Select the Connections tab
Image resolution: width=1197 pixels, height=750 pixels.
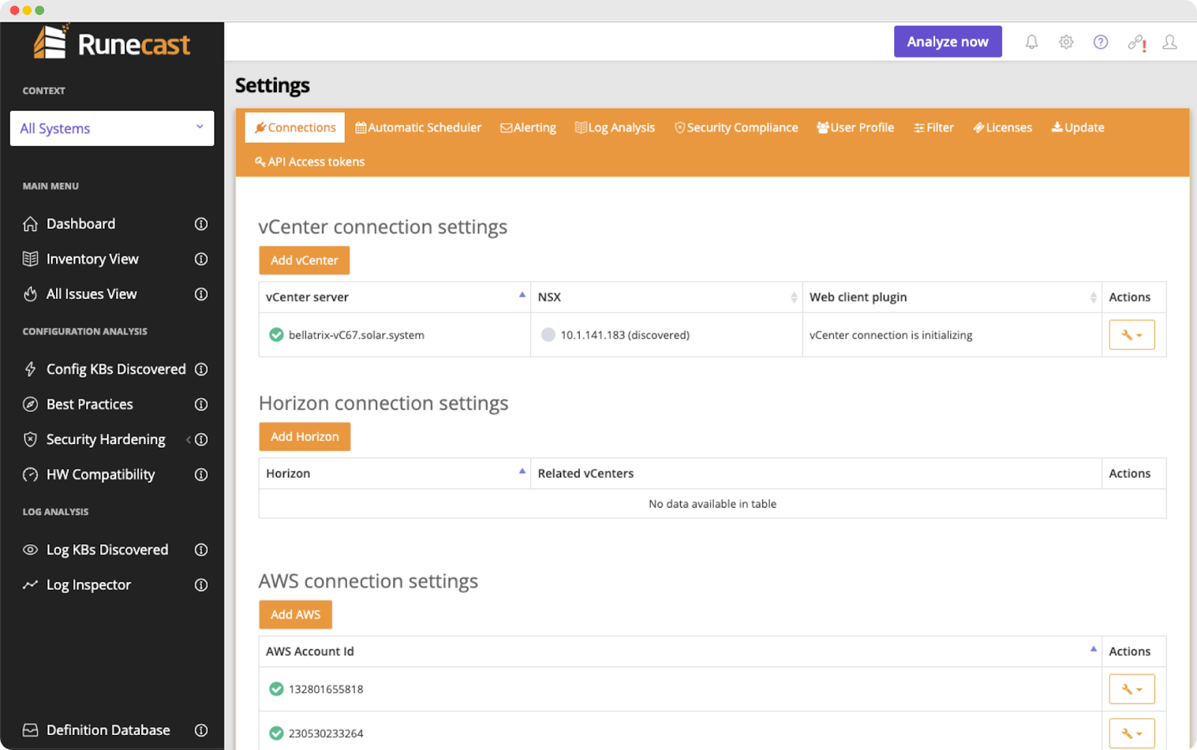[295, 128]
